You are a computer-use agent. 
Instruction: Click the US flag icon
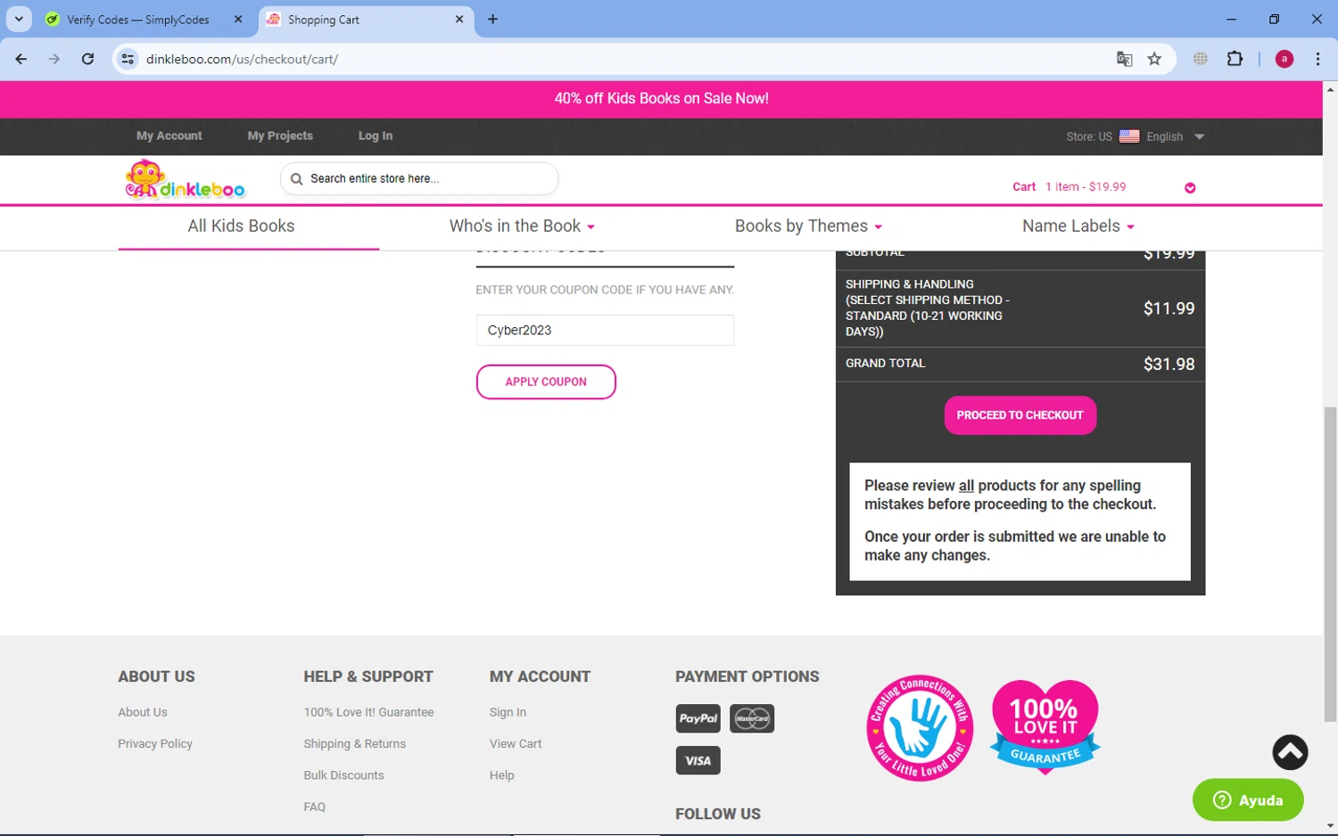[1129, 136]
